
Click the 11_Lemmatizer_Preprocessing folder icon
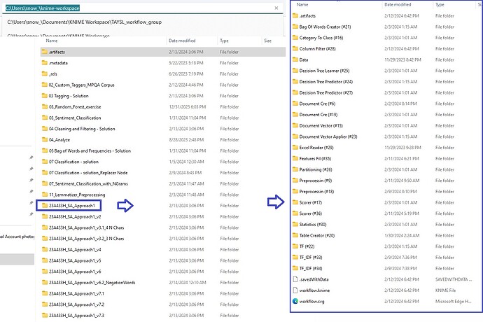coord(45,195)
